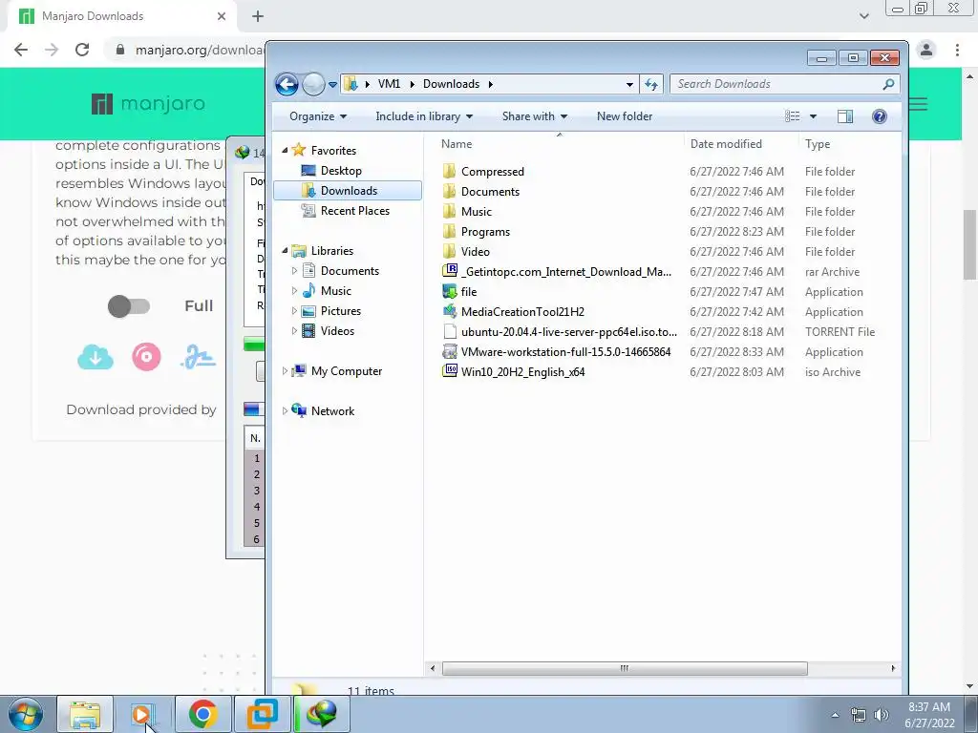Open Internet Download Manager from taskbar

(x=321, y=714)
